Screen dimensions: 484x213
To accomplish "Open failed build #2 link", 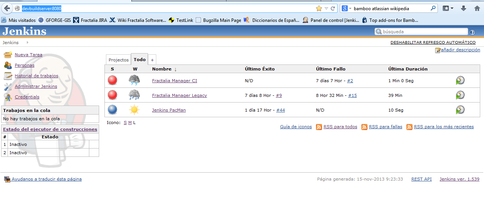I will point(350,81).
